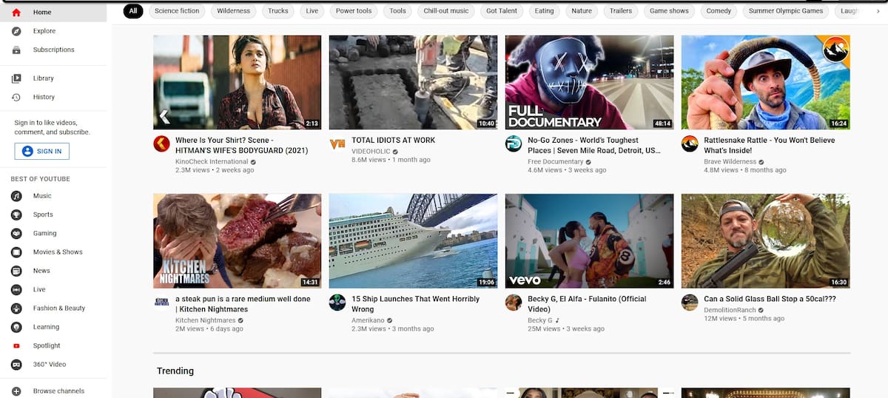Open DemolitionRanch channel avatar
The height and width of the screenshot is (398, 888).
(690, 302)
